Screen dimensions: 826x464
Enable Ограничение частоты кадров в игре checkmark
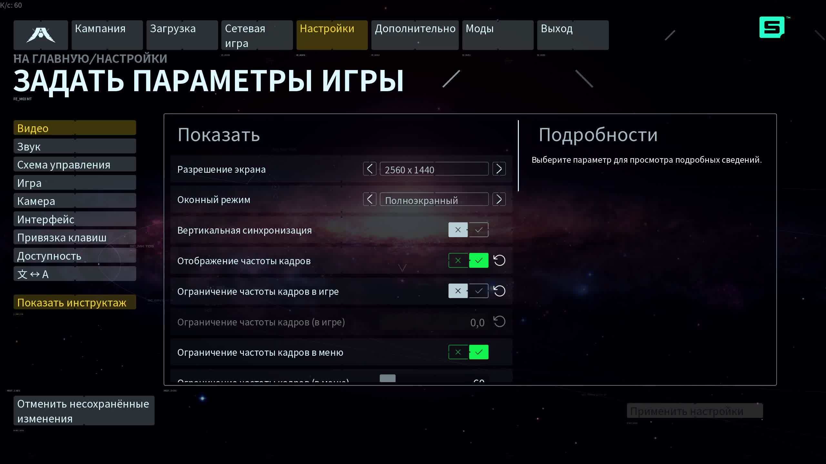478,291
